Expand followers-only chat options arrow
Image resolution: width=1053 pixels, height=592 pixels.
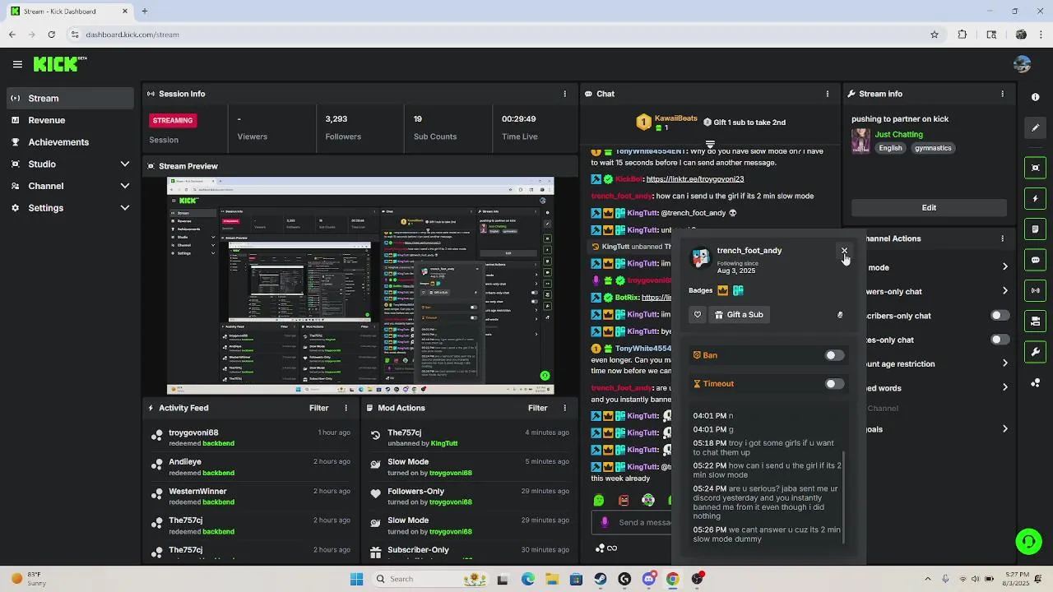pos(1004,291)
